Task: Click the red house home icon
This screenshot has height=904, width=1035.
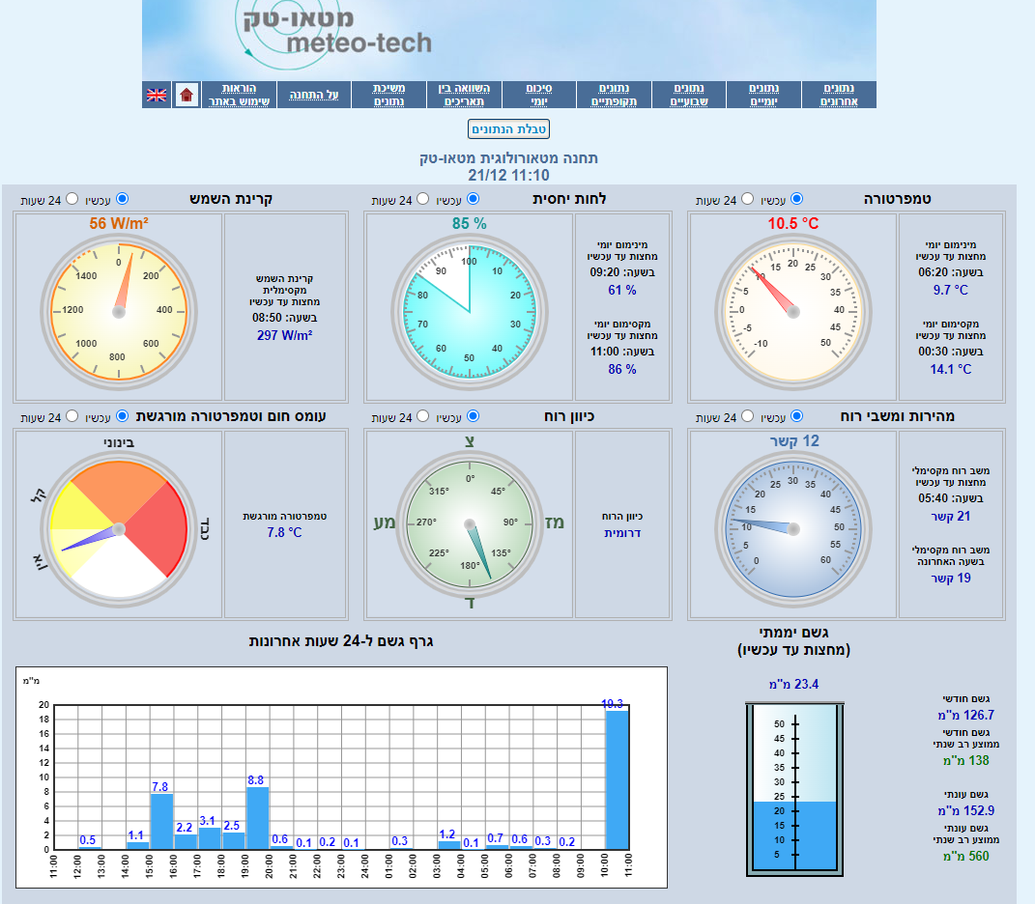Action: [187, 95]
